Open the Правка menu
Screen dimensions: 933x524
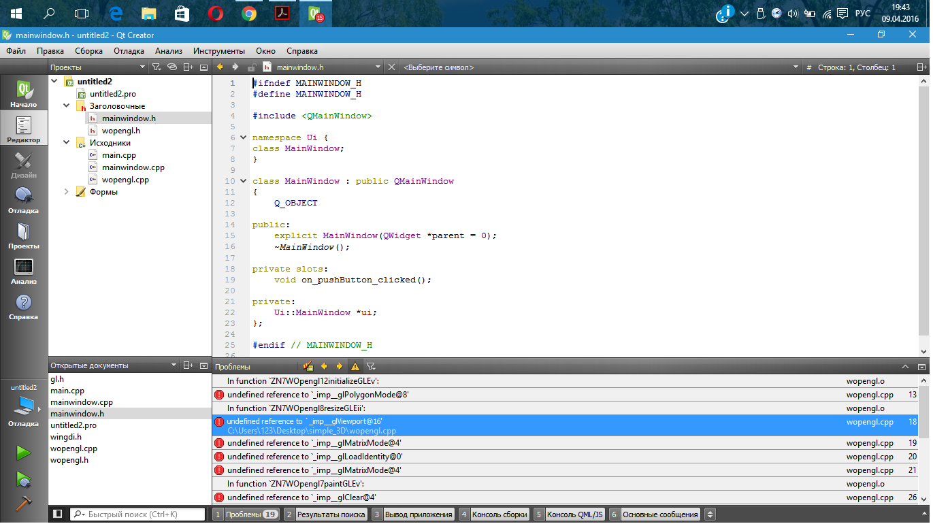point(50,51)
